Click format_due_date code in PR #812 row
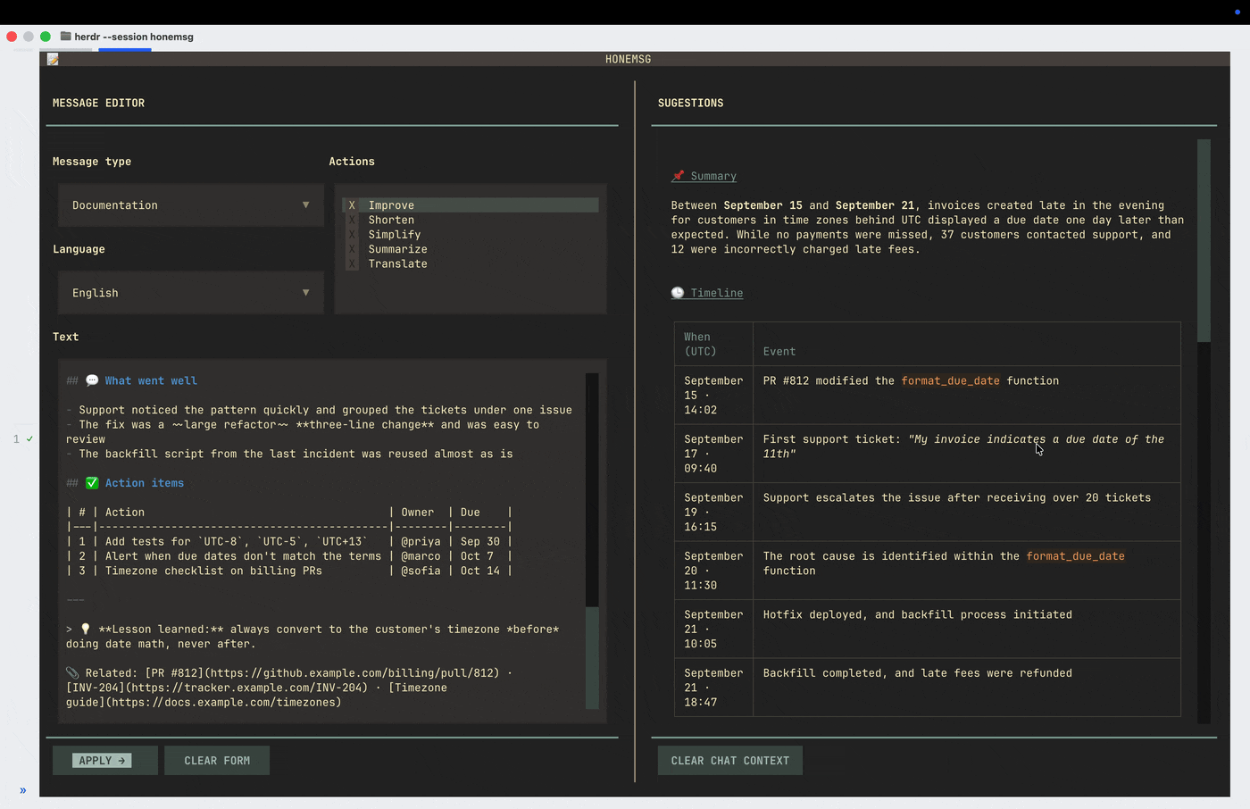Image resolution: width=1250 pixels, height=809 pixels. [950, 380]
